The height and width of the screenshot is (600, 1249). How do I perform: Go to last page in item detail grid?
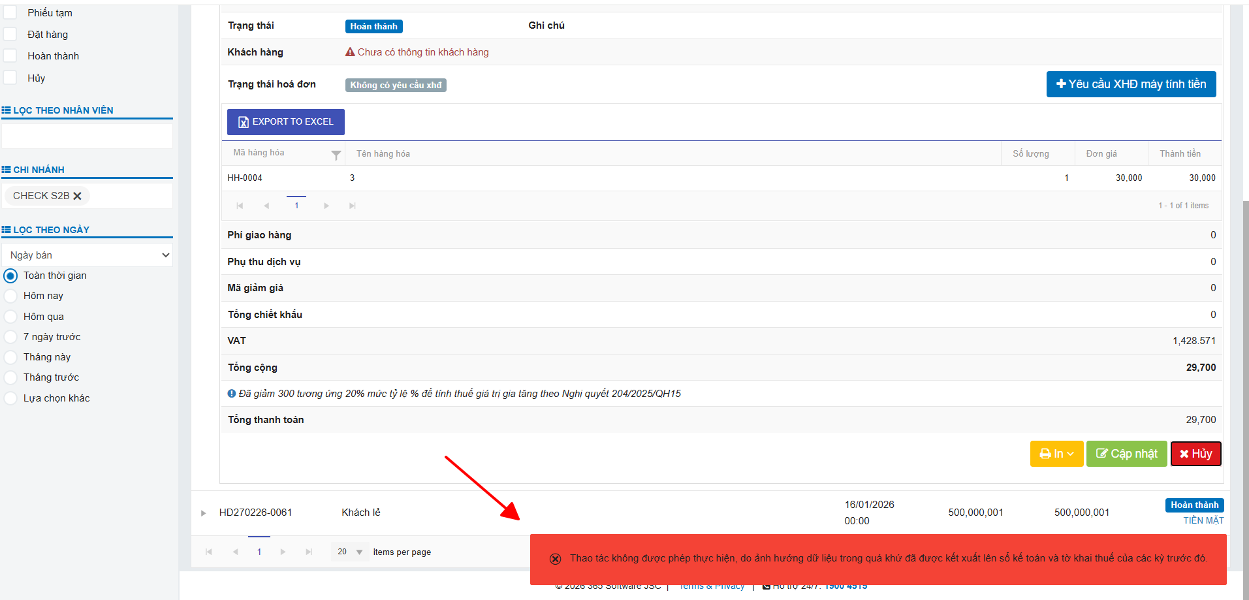point(353,206)
